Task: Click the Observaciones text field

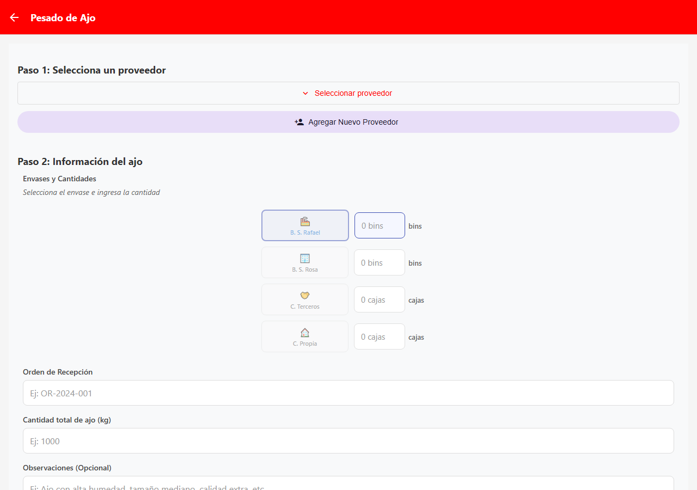Action: click(x=348, y=483)
